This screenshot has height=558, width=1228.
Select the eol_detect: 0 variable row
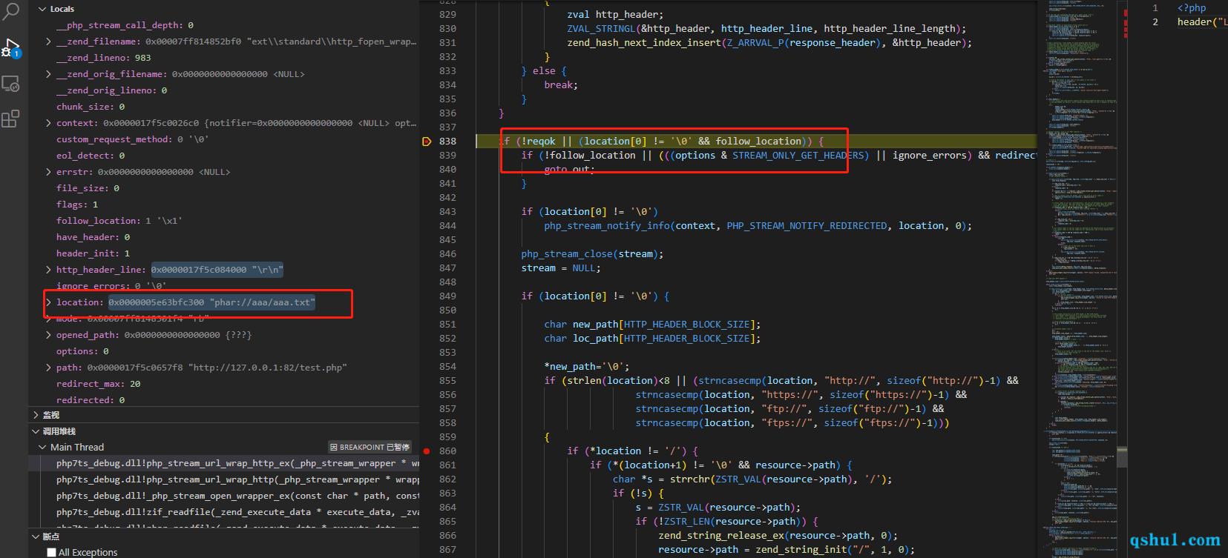(x=223, y=156)
